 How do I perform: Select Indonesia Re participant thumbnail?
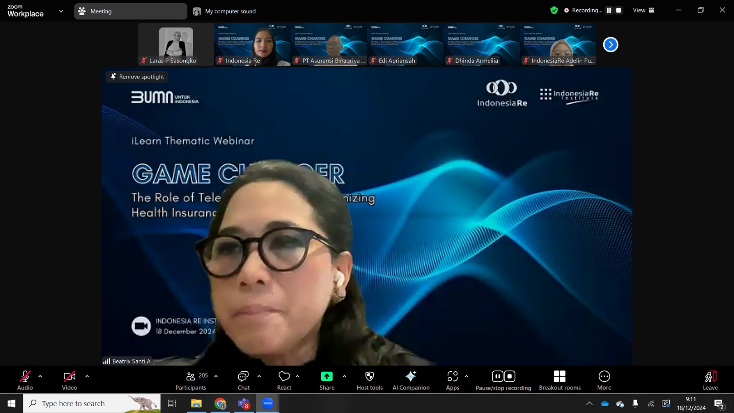[x=252, y=45]
